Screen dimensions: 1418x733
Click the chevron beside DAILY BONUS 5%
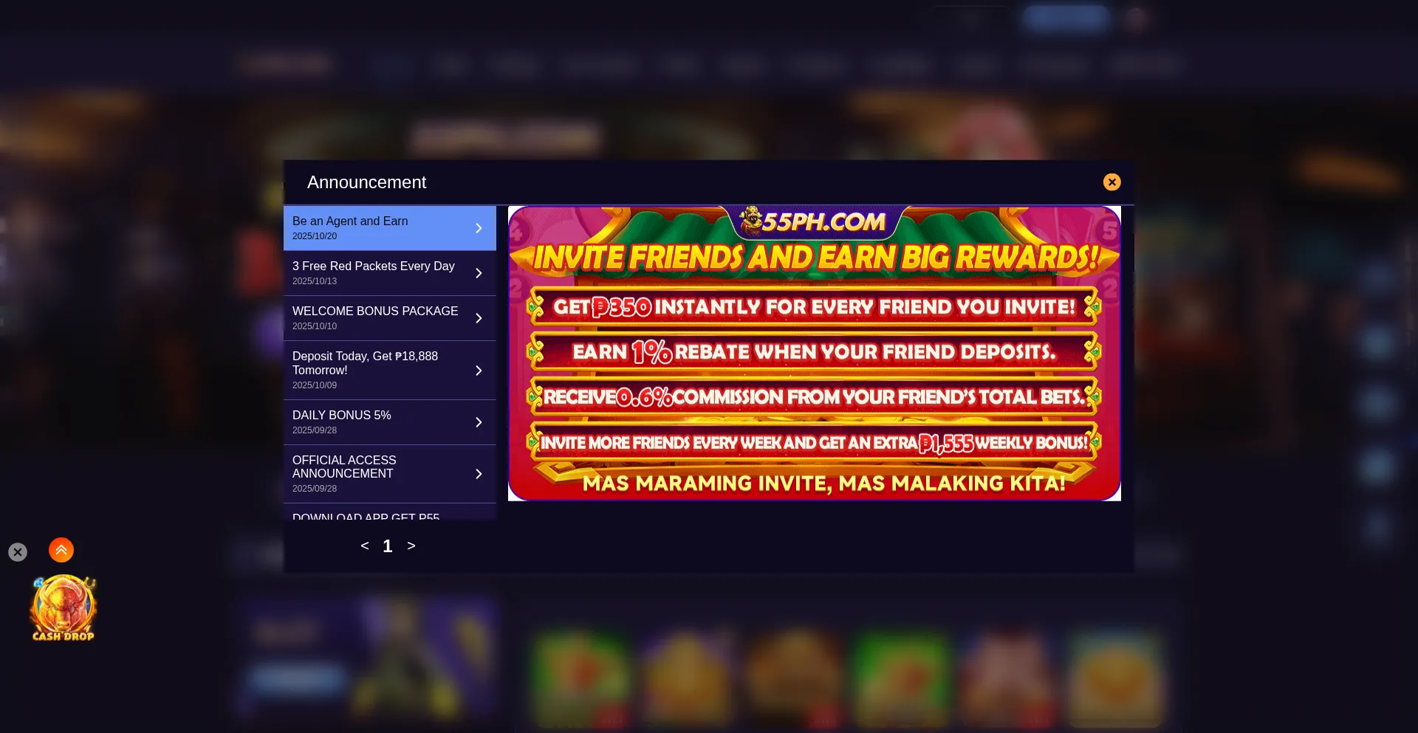click(x=479, y=422)
